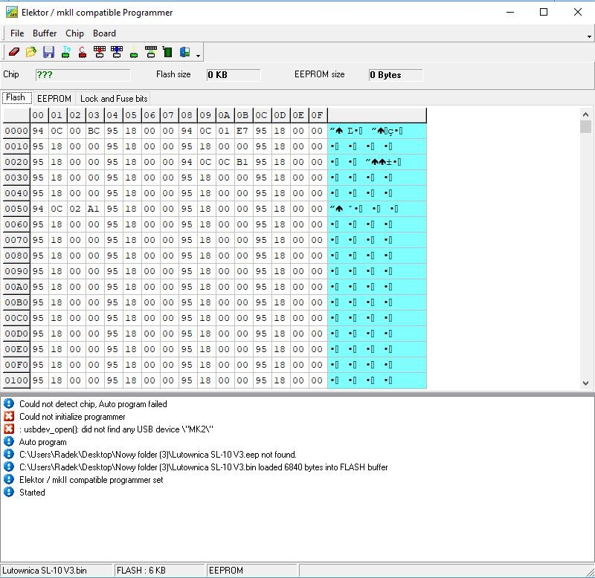
Task: Open the Chip menu
Action: pos(74,33)
